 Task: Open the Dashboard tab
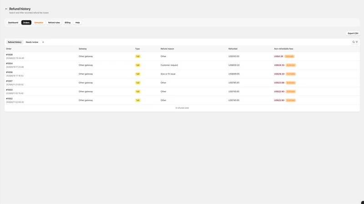click(13, 23)
